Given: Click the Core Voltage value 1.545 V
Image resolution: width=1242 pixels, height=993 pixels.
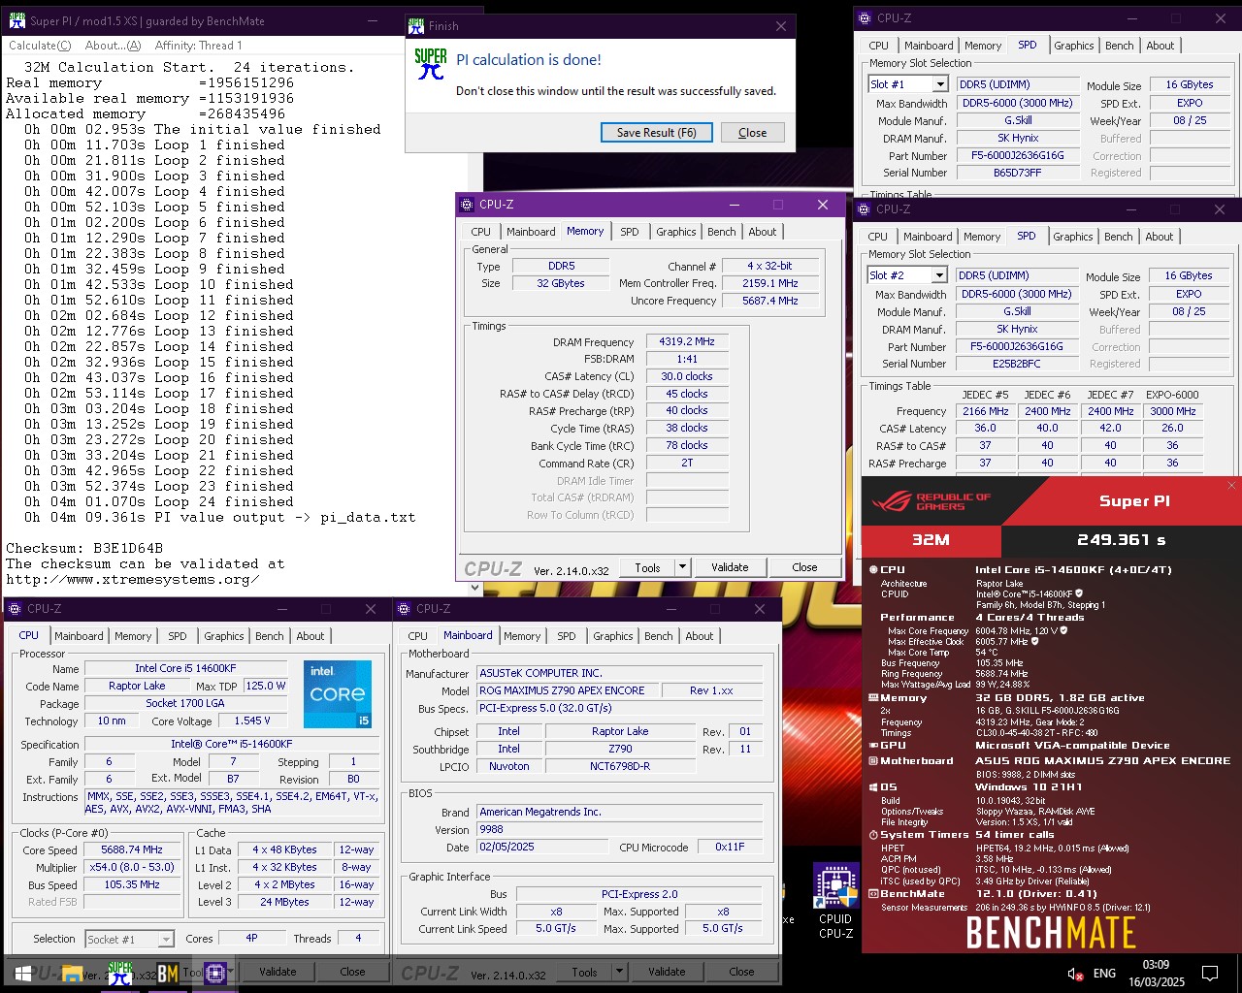Looking at the screenshot, I should (x=251, y=721).
